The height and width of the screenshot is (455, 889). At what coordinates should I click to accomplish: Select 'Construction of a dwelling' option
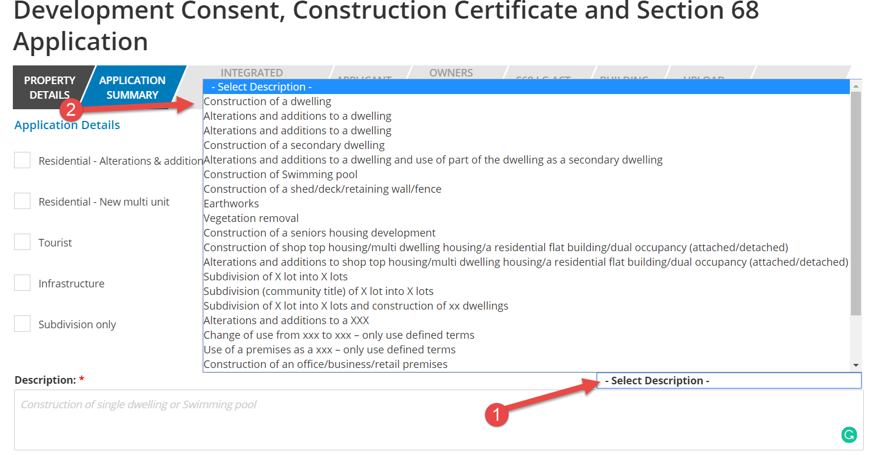tap(527, 102)
